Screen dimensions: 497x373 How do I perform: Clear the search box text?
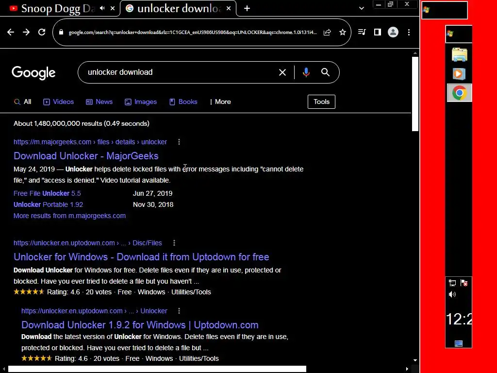pos(282,72)
